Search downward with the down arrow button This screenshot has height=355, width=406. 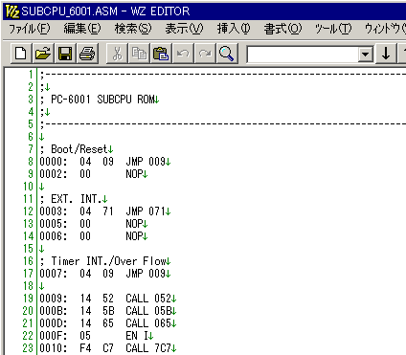click(x=386, y=54)
